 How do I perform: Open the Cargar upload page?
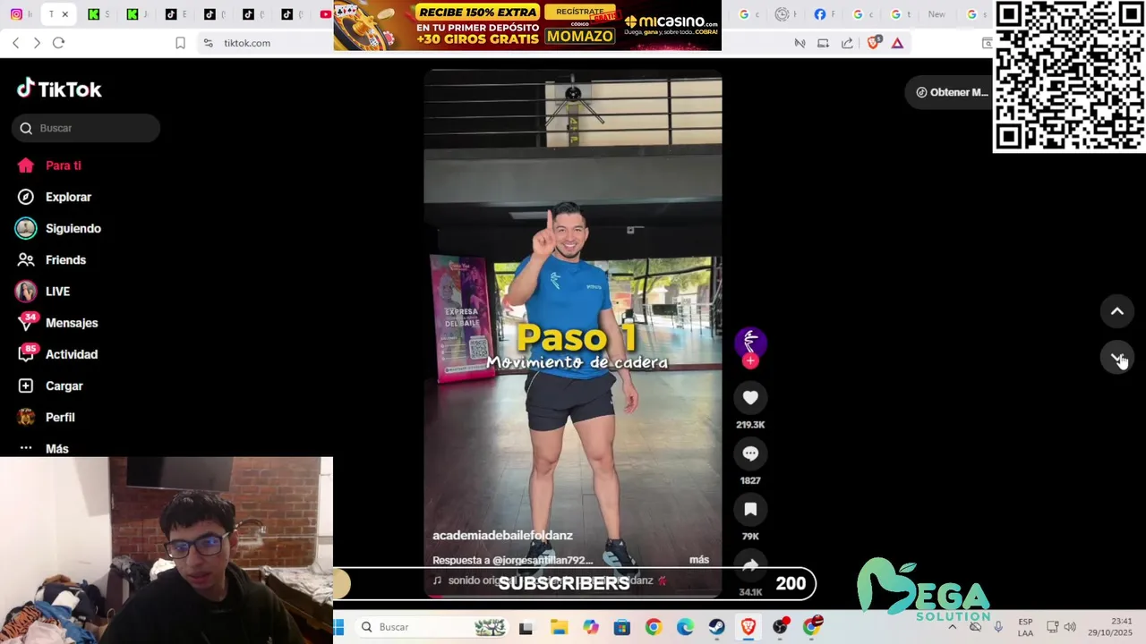pyautogui.click(x=50, y=386)
